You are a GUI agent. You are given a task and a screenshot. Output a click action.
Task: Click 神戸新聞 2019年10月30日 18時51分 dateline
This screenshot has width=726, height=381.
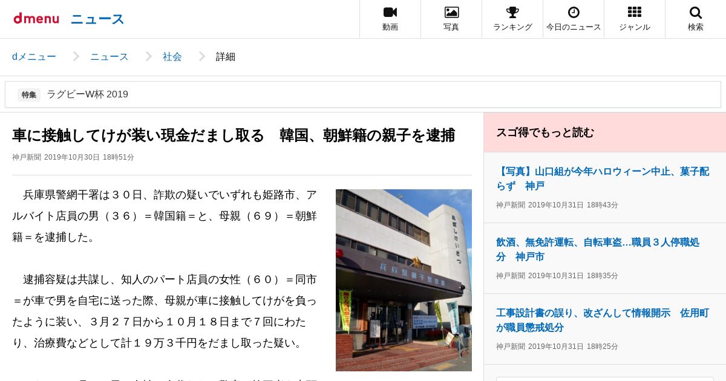point(73,157)
